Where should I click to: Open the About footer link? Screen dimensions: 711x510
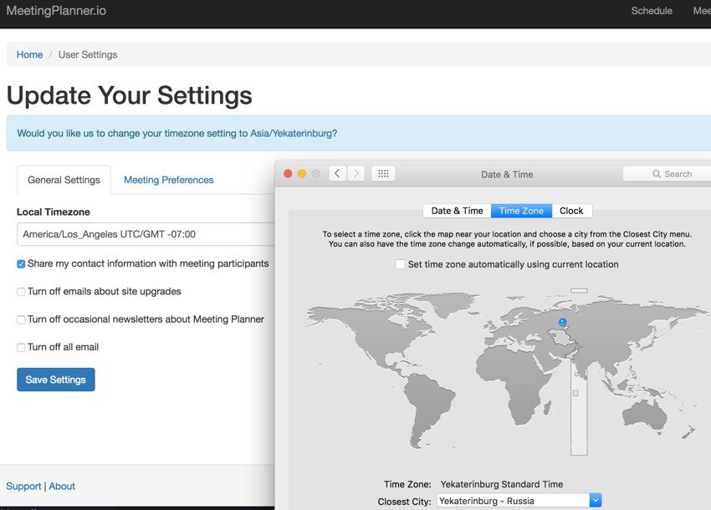click(62, 486)
